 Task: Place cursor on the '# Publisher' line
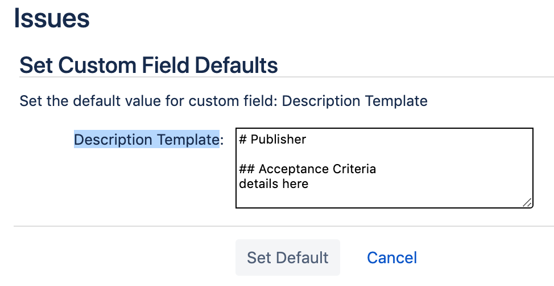tap(272, 139)
